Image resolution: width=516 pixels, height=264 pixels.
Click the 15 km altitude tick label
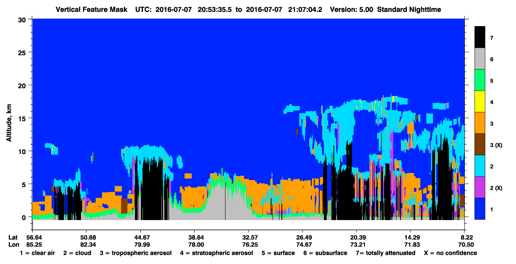pyautogui.click(x=23, y=118)
